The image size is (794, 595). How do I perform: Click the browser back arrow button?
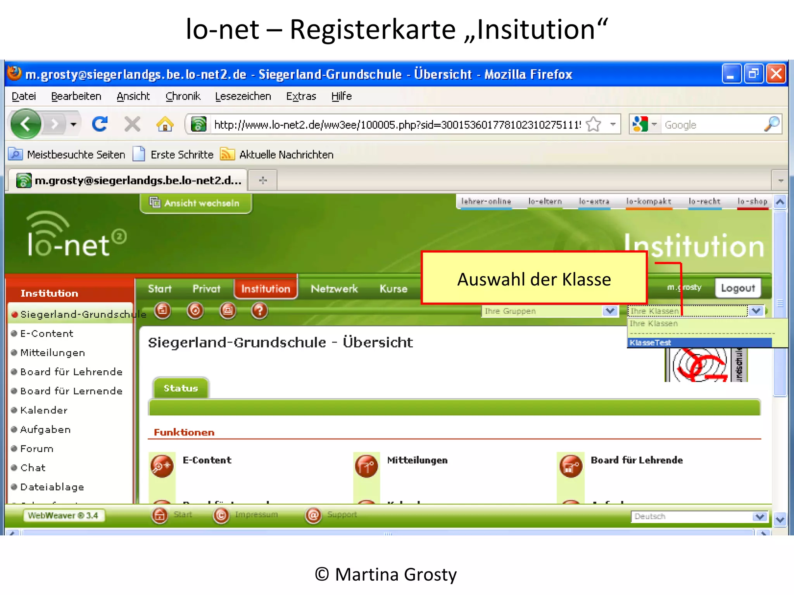26,124
